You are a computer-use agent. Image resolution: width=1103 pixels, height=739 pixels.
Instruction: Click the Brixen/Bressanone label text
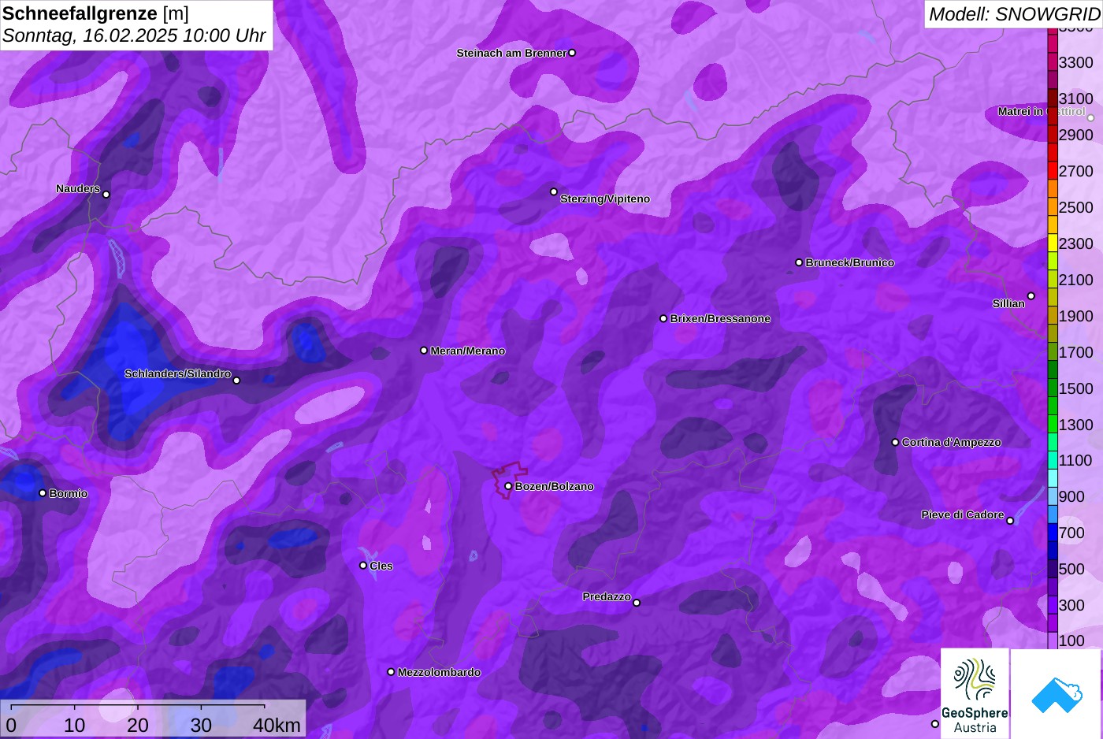pyautogui.click(x=720, y=318)
